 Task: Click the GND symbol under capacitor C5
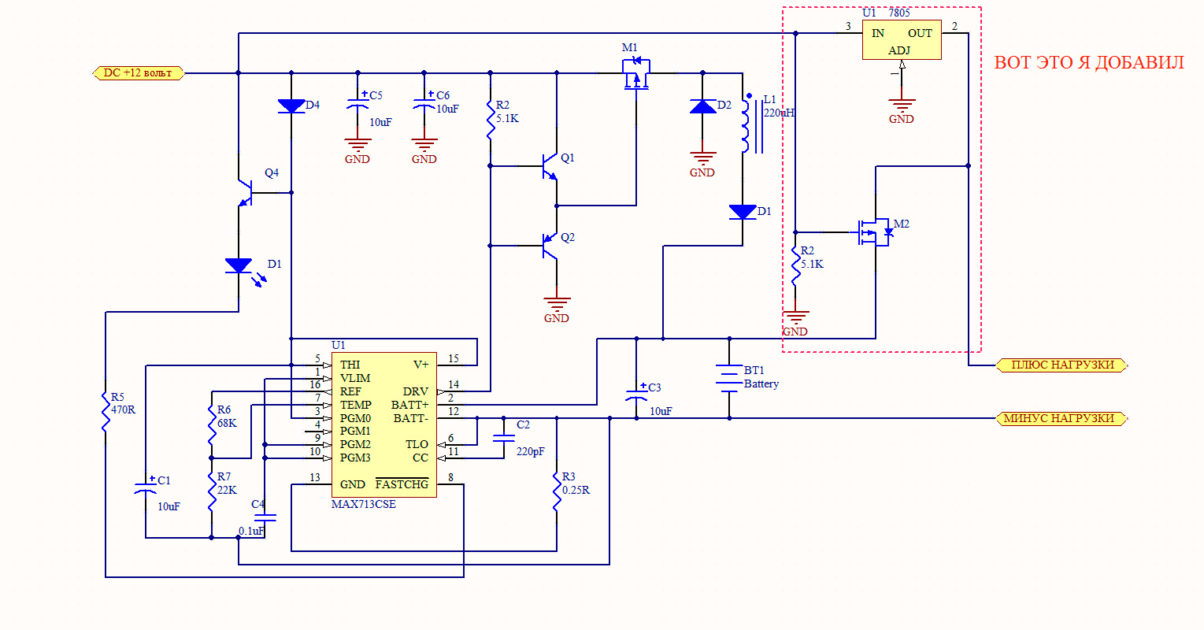(358, 151)
